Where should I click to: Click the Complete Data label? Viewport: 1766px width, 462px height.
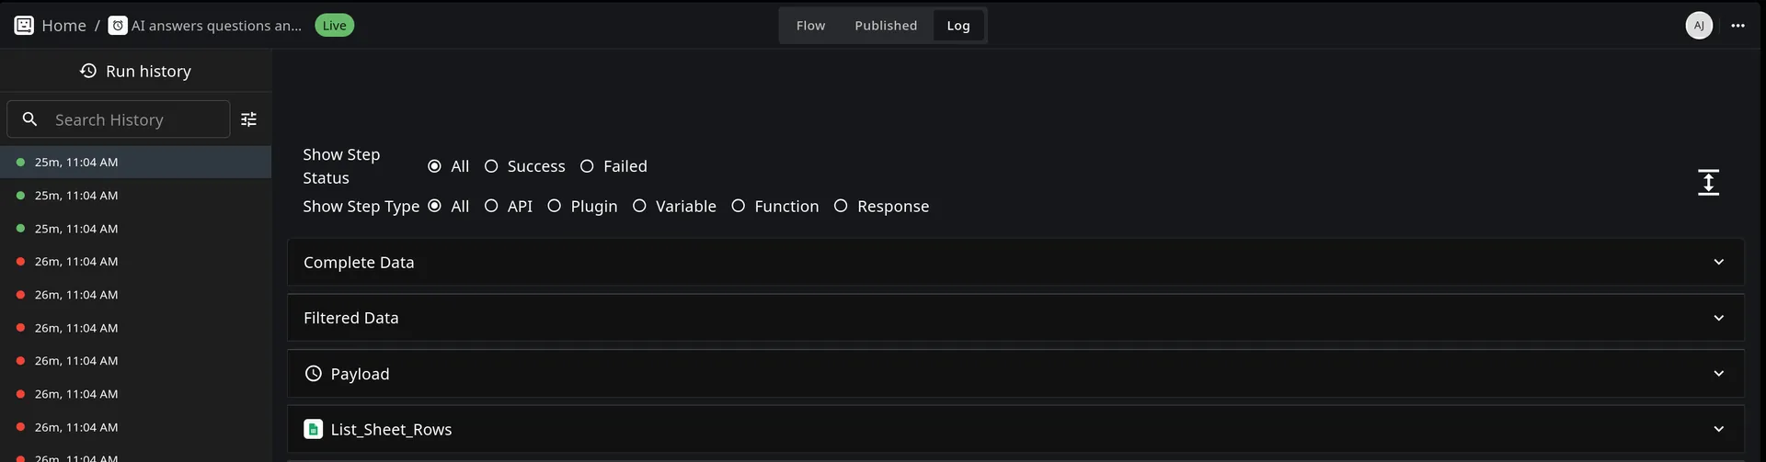tap(359, 262)
